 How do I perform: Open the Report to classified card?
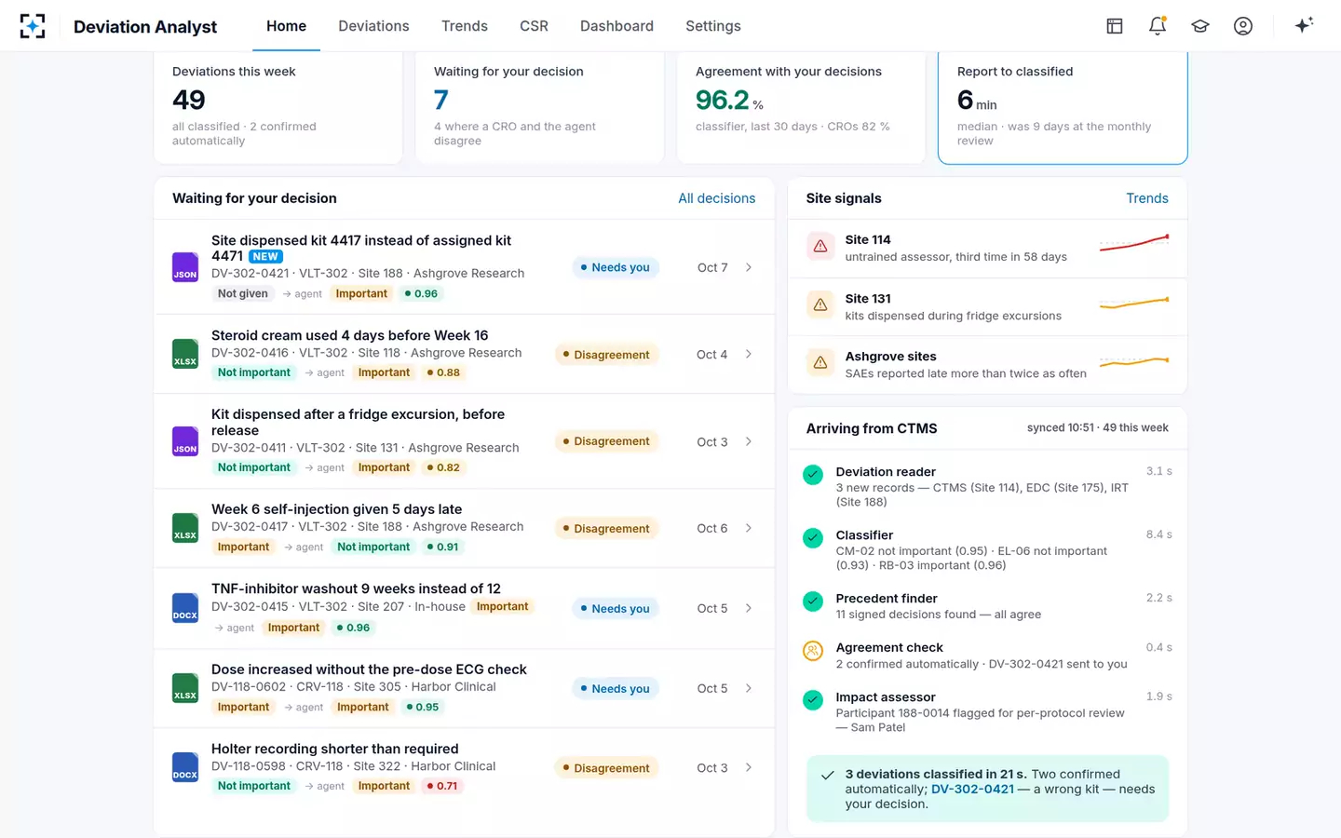pyautogui.click(x=1063, y=107)
